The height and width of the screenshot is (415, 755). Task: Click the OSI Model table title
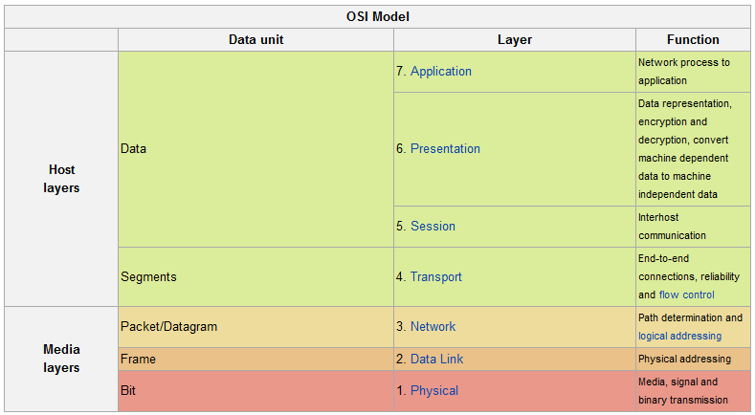378,17
